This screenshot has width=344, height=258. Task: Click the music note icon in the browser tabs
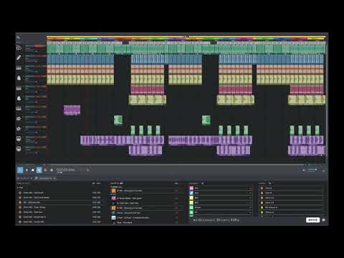coord(37,178)
